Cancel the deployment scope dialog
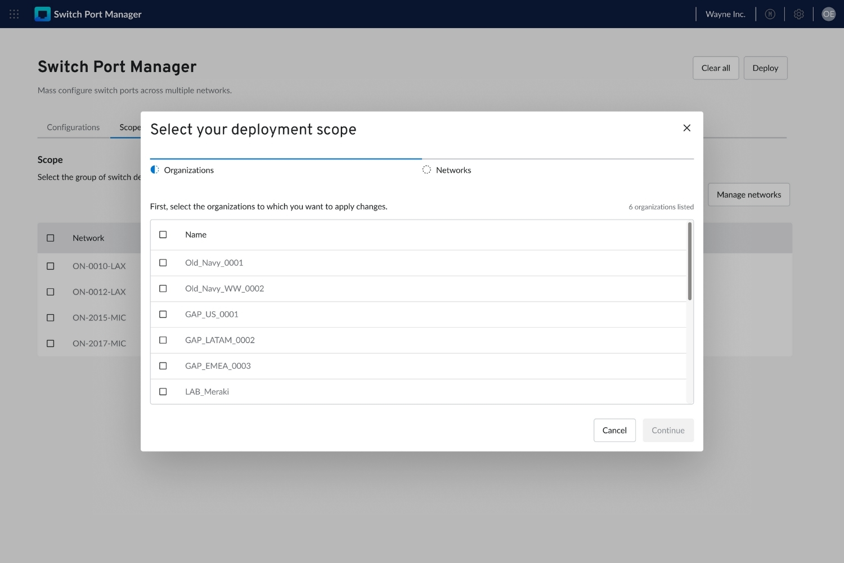 [614, 430]
